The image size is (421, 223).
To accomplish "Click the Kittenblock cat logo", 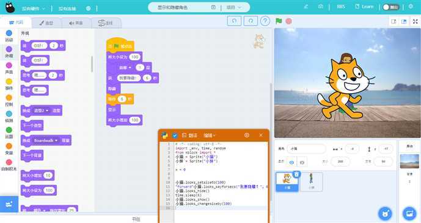I will (x=10, y=7).
